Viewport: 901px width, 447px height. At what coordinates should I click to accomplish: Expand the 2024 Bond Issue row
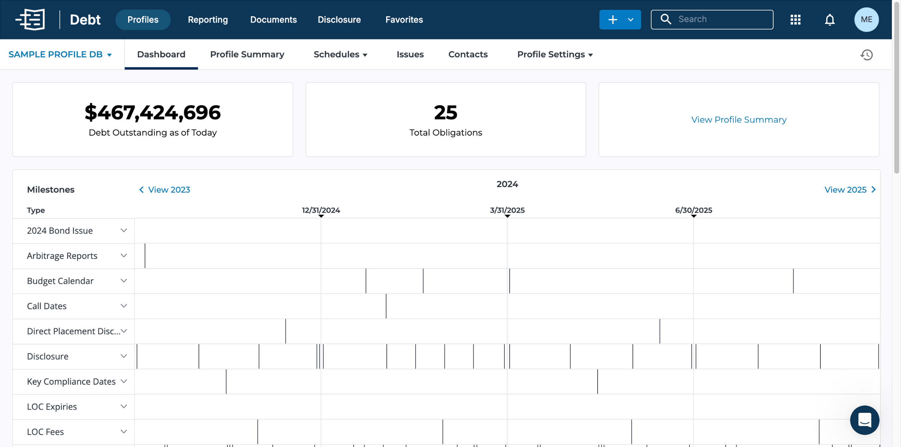(x=124, y=230)
